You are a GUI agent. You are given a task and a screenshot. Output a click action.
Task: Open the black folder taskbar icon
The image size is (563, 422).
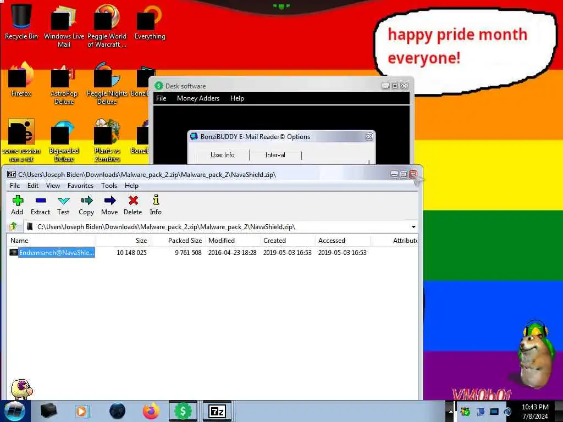48,411
